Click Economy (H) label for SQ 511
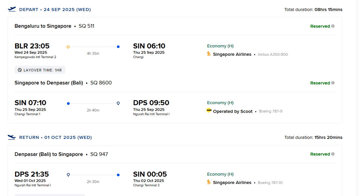 220,46
